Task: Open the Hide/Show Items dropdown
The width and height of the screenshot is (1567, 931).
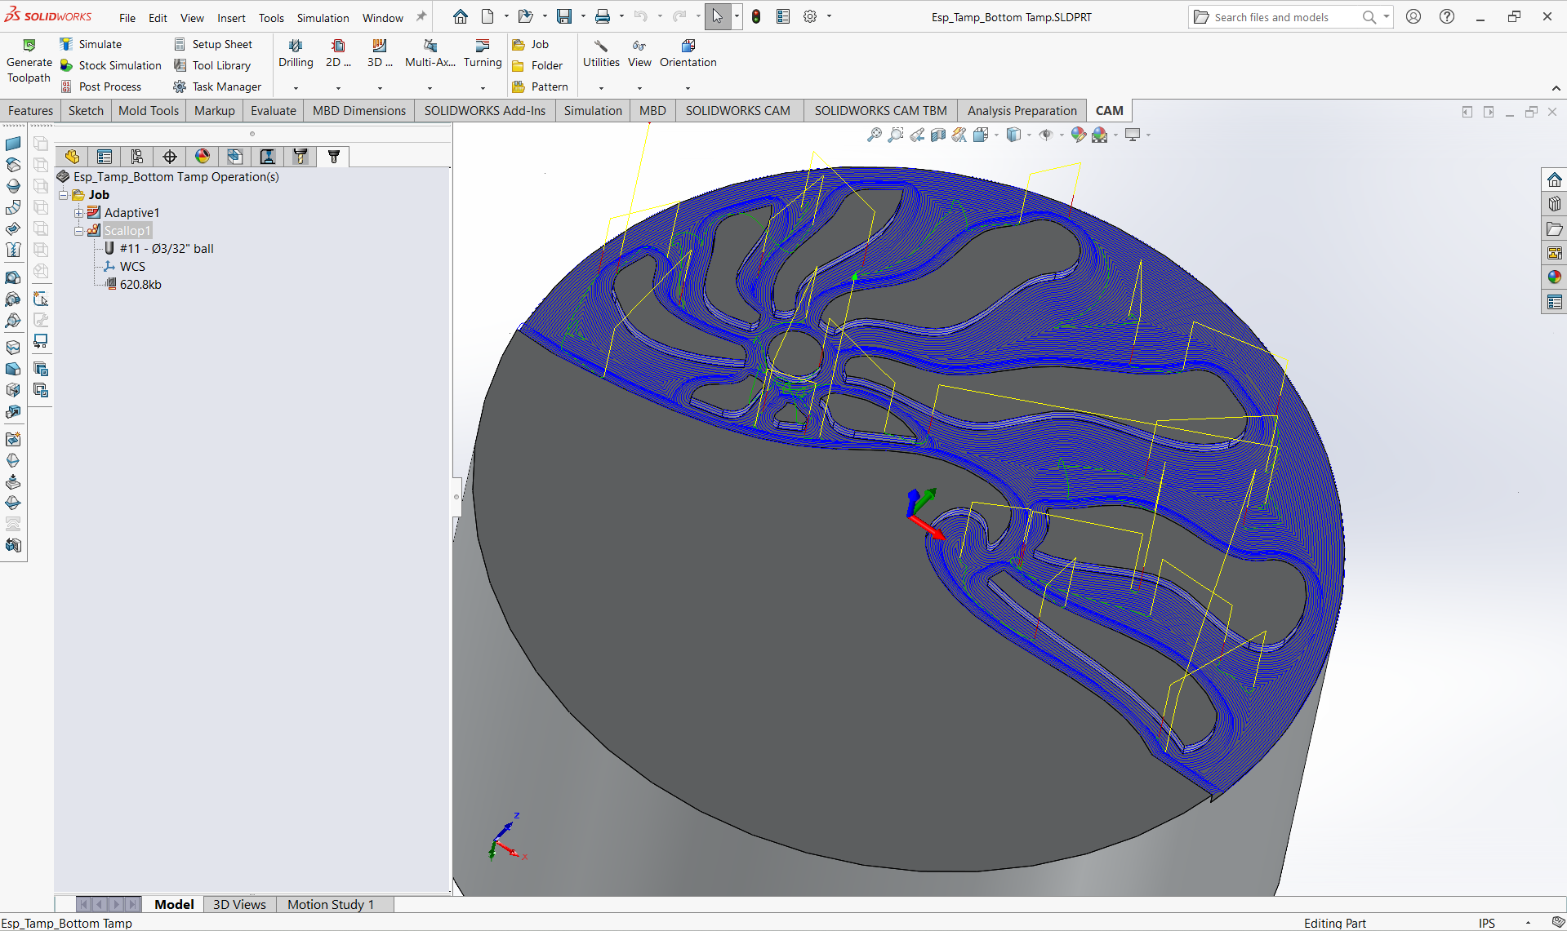Action: (1062, 135)
